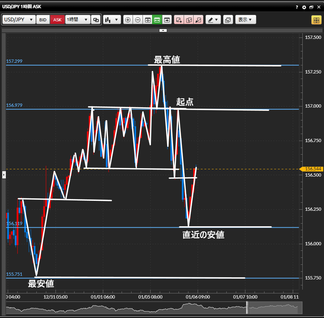Open the USD/JPY currency pair dropdown
The height and width of the screenshot is (318, 324).
[x=19, y=20]
